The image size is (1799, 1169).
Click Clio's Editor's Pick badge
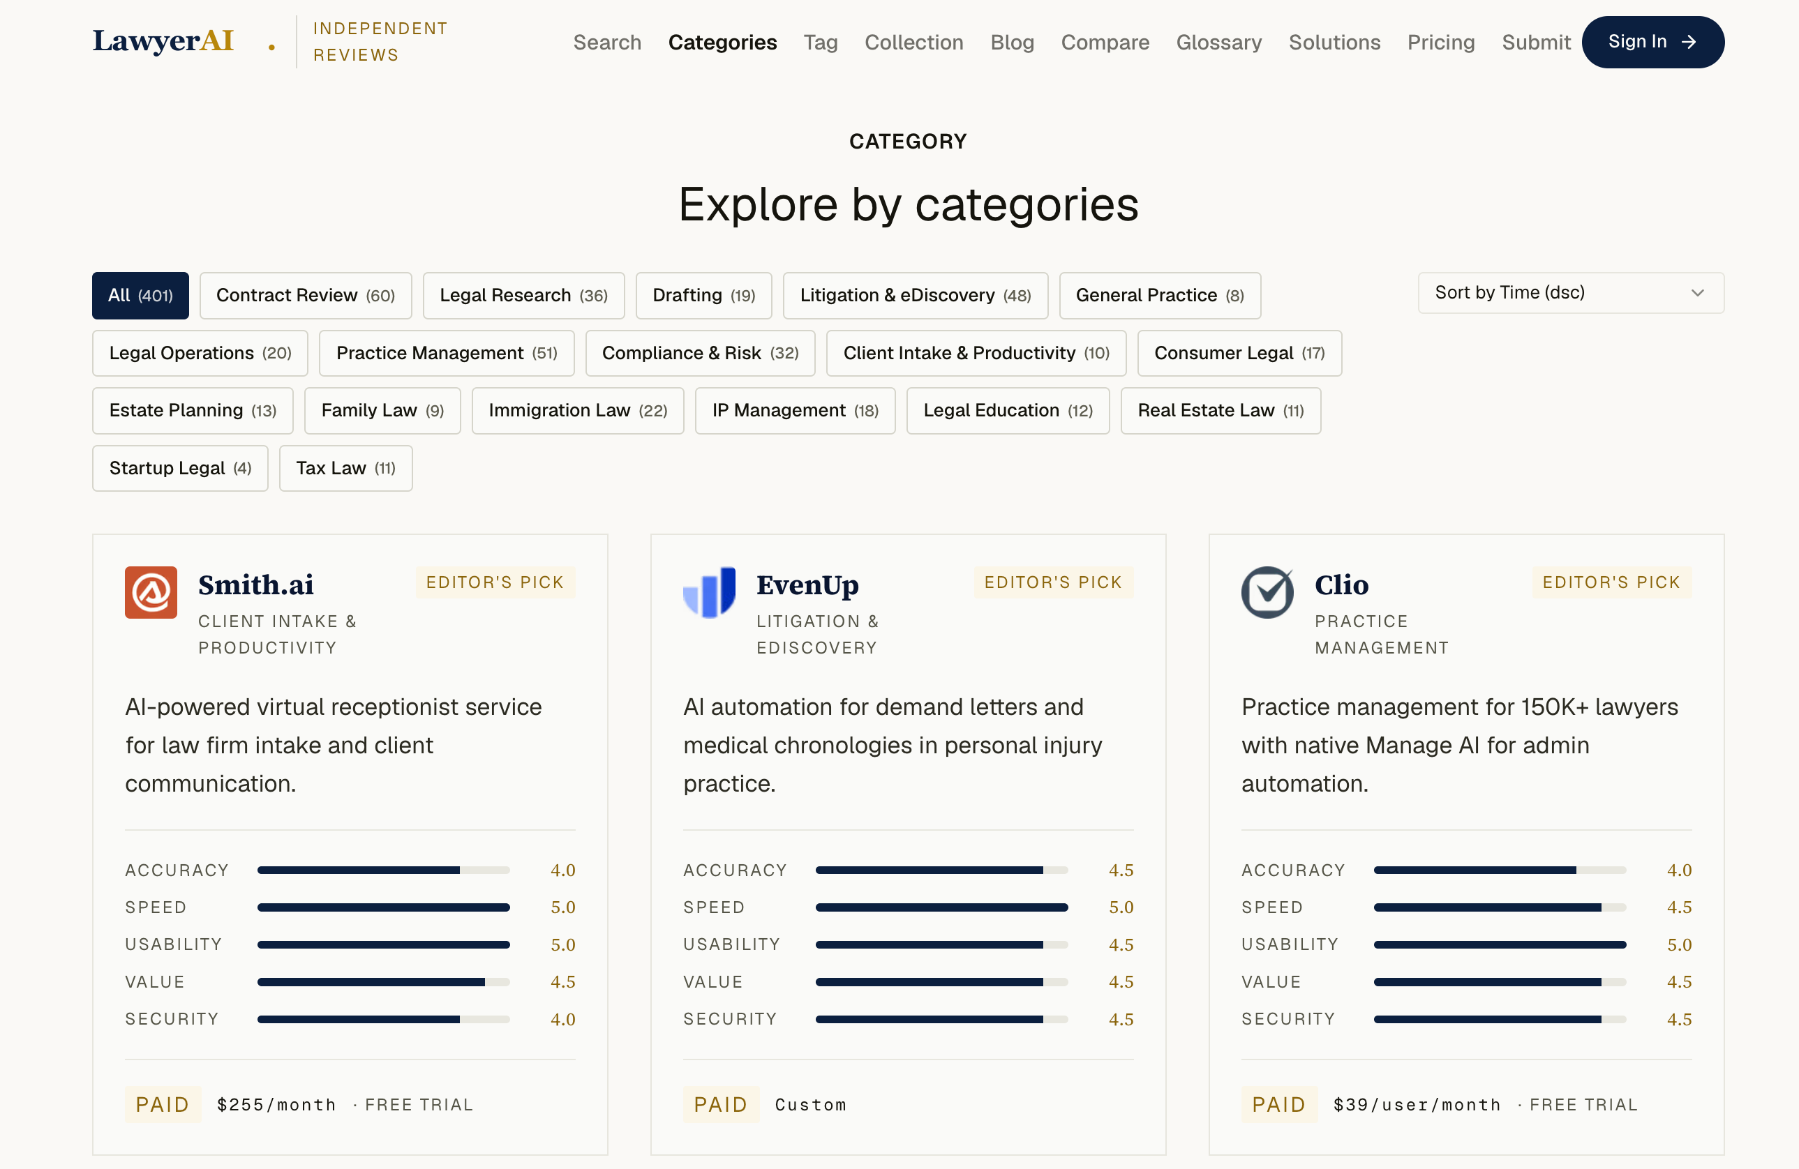point(1611,582)
